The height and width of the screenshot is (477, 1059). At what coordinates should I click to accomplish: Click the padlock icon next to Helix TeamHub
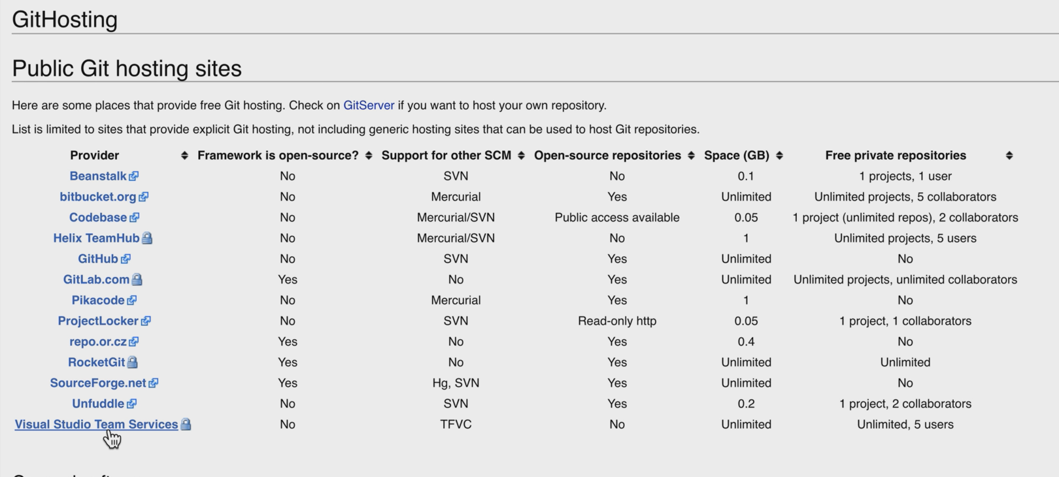click(147, 238)
